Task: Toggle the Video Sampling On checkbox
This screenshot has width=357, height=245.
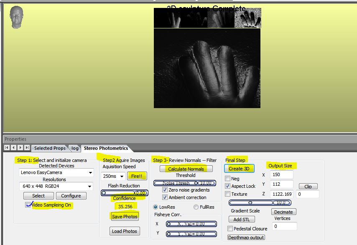Action: click(28, 205)
